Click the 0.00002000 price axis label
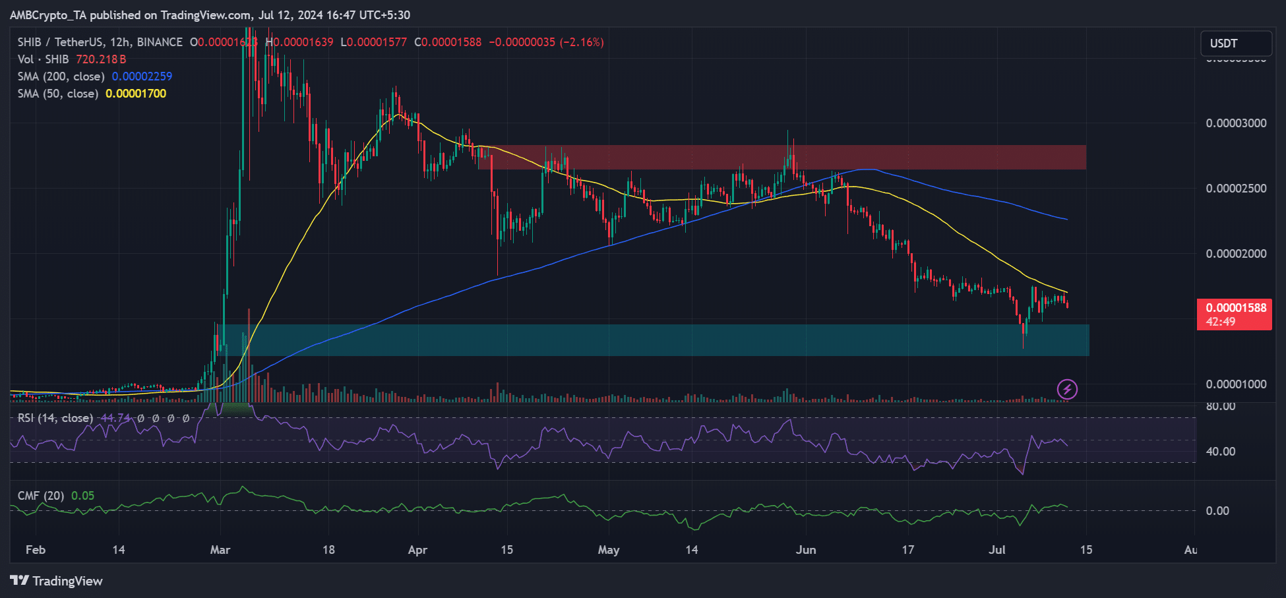The image size is (1286, 598). coord(1236,254)
